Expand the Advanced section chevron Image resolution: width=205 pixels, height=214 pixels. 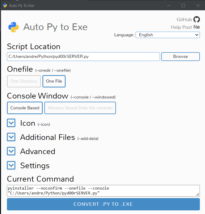(11, 151)
